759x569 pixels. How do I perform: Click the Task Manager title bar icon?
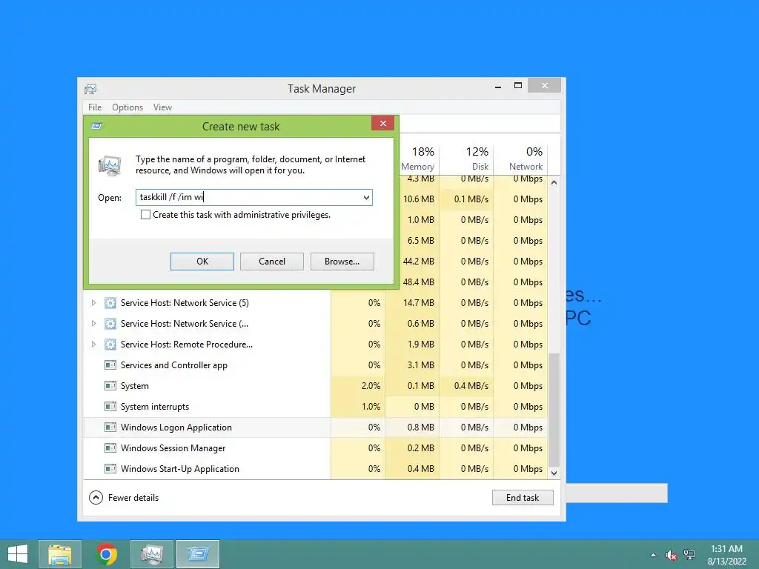(90, 89)
